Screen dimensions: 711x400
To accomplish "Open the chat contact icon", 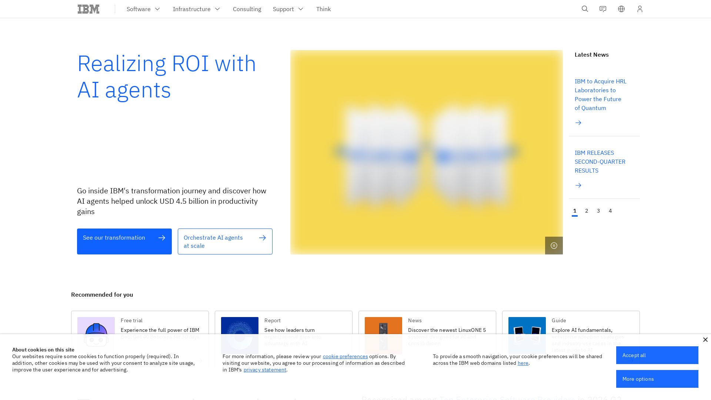I will pyautogui.click(x=603, y=9).
